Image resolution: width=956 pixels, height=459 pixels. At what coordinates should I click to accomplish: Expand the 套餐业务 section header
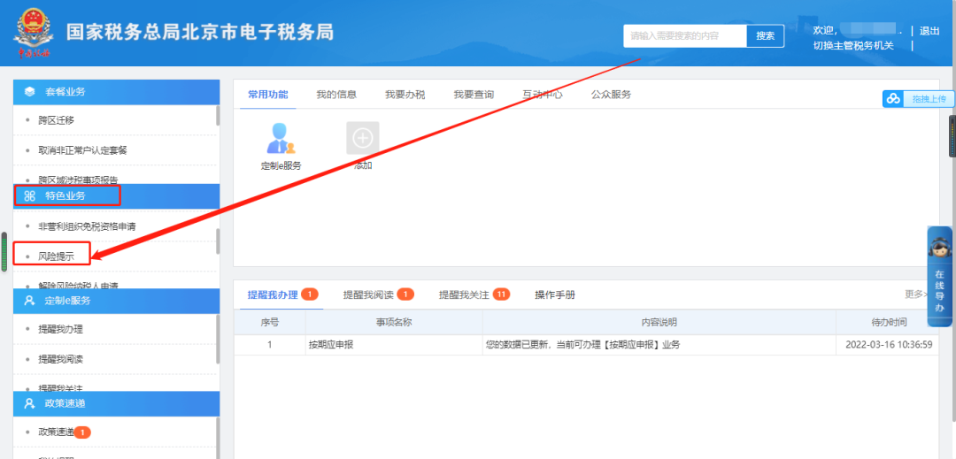pyautogui.click(x=117, y=91)
